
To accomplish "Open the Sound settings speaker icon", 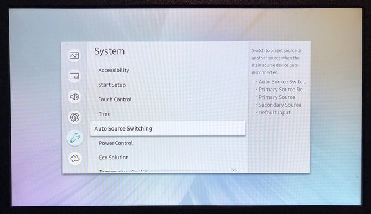I will pos(74,97).
